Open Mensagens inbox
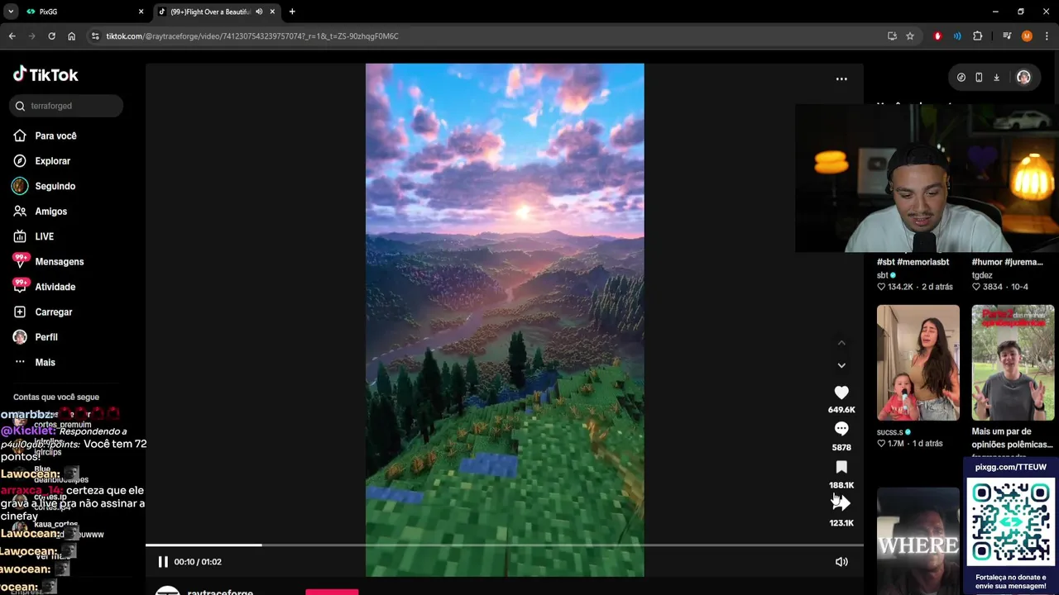This screenshot has height=595, width=1059. point(59,262)
